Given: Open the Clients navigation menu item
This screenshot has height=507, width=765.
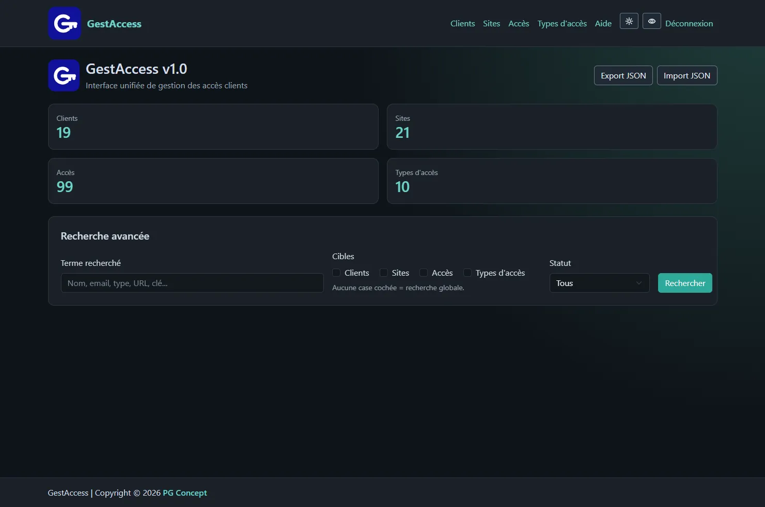Looking at the screenshot, I should [x=462, y=23].
